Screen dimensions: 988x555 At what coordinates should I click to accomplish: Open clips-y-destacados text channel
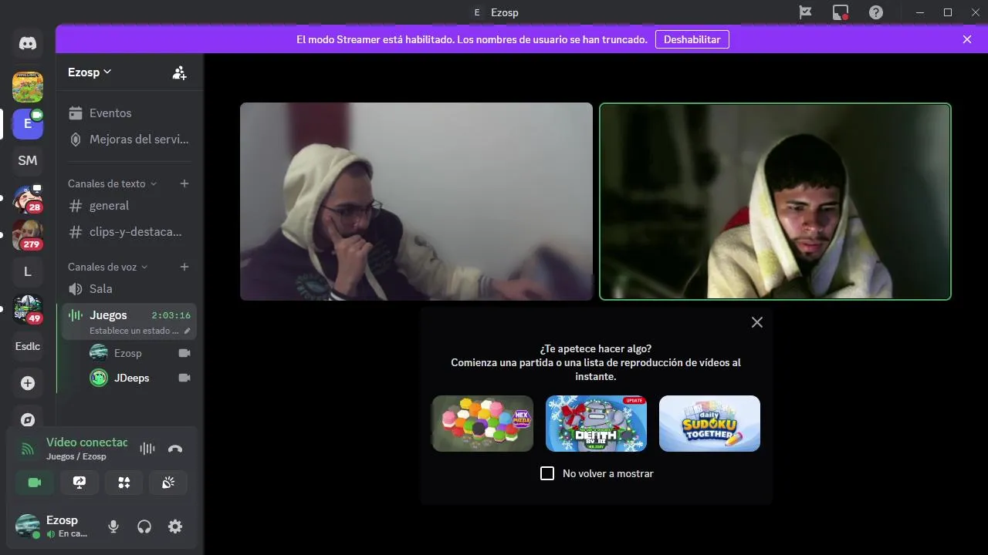[x=129, y=232]
